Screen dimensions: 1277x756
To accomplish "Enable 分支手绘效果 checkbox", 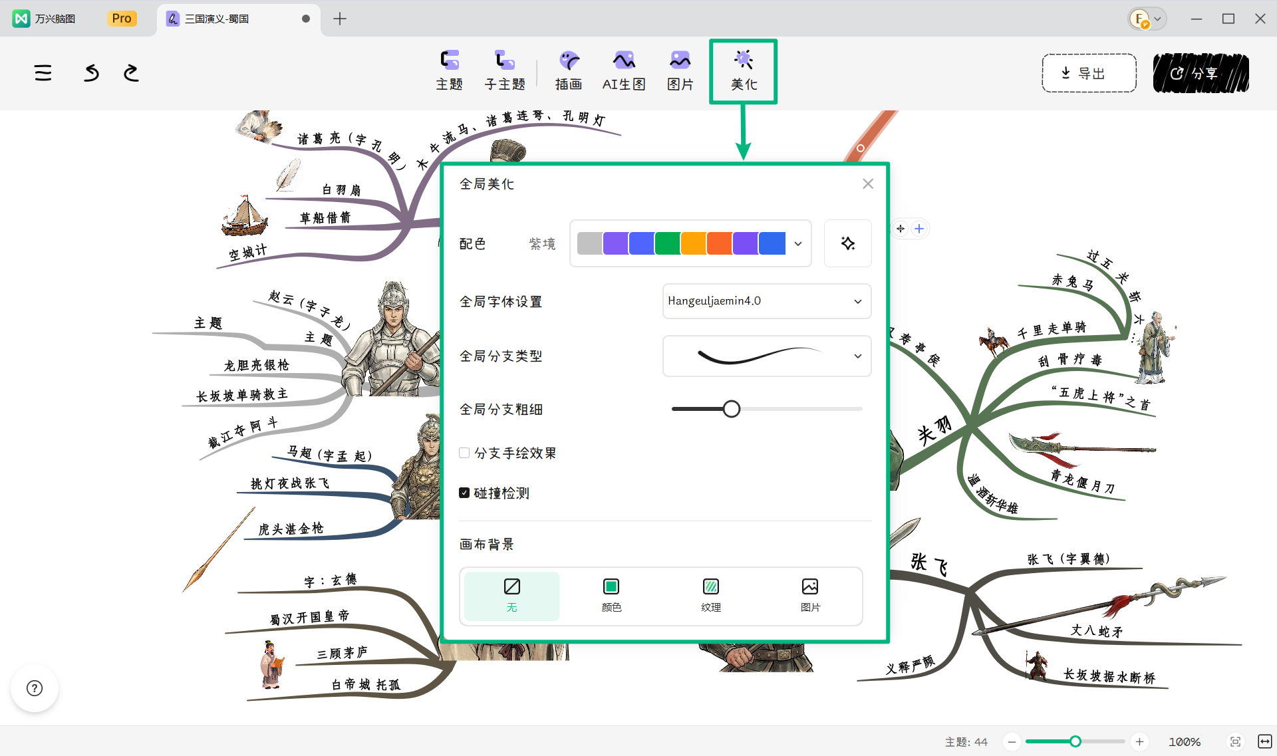I will click(x=464, y=453).
